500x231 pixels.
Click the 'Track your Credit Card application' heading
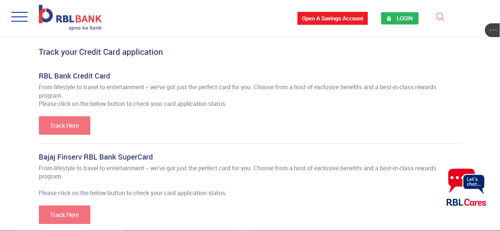(101, 52)
